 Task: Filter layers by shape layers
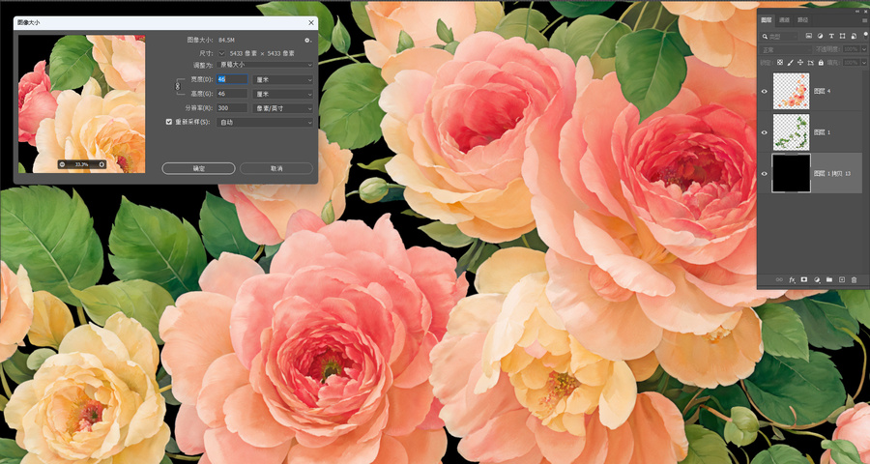[842, 36]
